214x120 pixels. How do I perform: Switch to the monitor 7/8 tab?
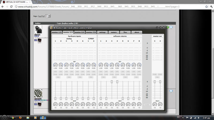(91, 32)
